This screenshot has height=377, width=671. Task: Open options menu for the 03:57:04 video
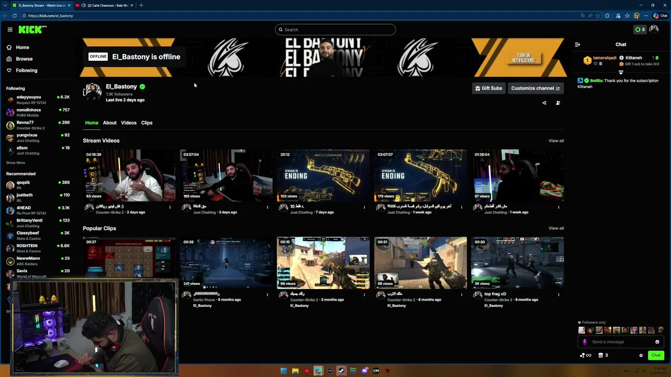click(x=267, y=207)
